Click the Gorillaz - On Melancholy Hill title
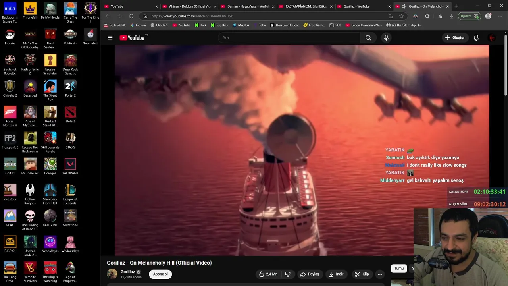Image resolution: width=508 pixels, height=286 pixels. [159, 263]
